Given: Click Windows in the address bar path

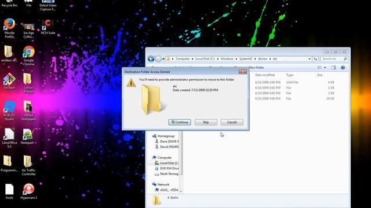Looking at the screenshot, I should click(227, 59).
